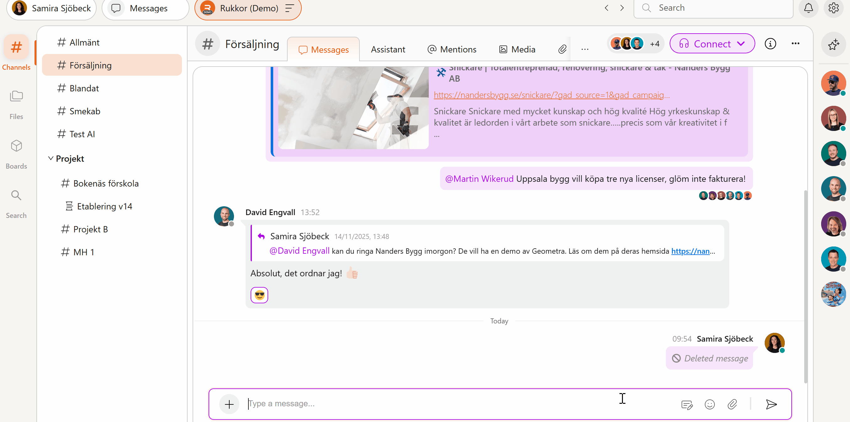Open the text formatting editor icon

point(687,404)
